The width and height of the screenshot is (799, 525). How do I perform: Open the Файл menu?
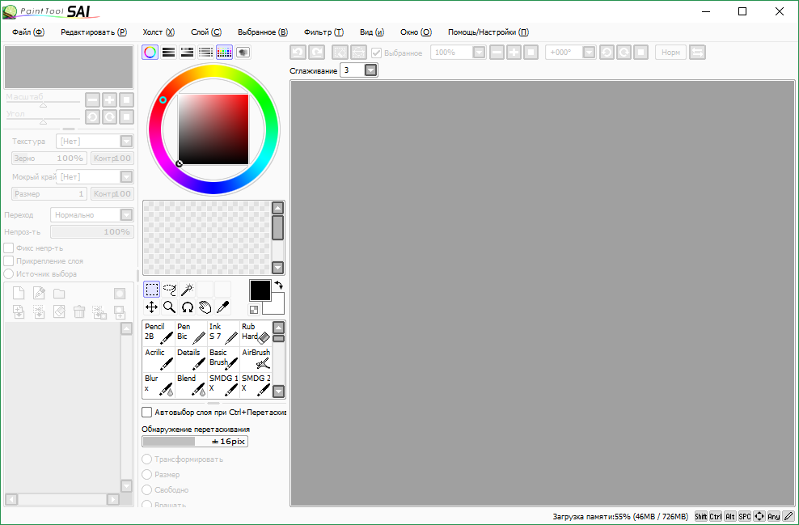click(x=28, y=32)
